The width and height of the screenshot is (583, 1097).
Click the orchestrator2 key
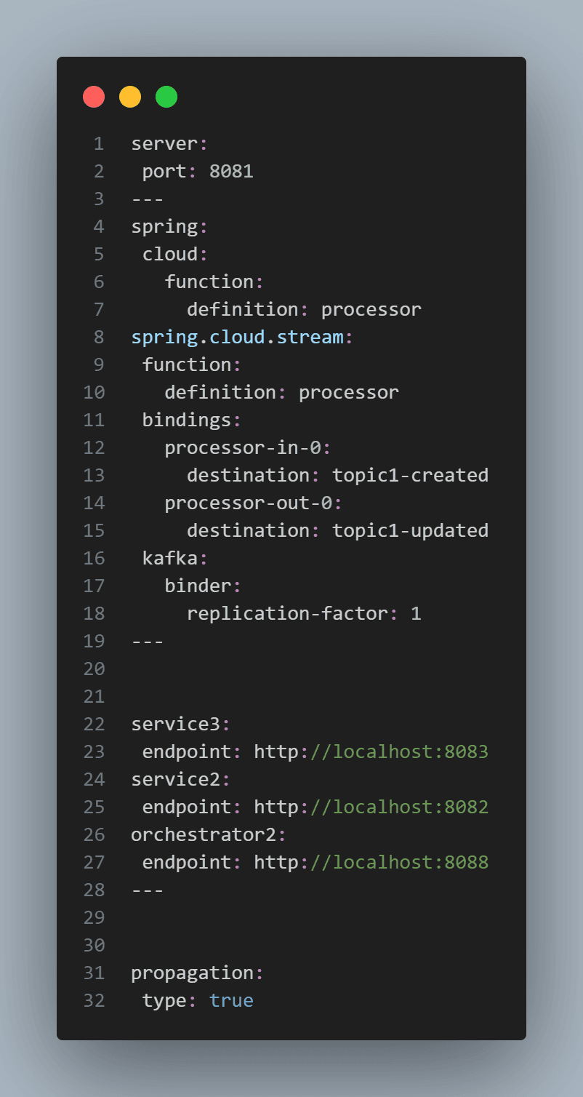tap(204, 835)
